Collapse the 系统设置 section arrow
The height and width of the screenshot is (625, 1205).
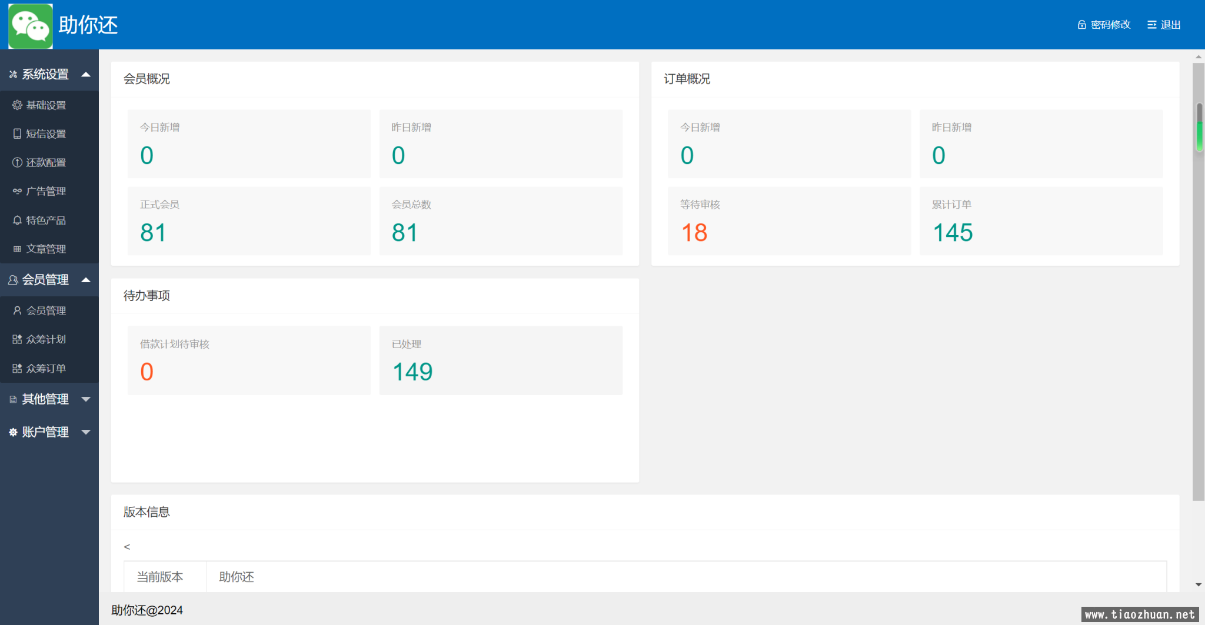click(86, 74)
